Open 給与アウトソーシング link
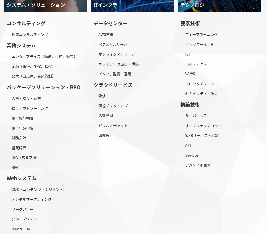The height and width of the screenshot is (234, 267). click(x=30, y=108)
